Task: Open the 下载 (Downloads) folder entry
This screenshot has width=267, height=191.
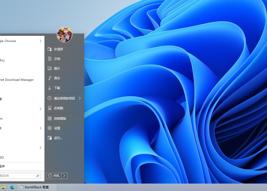Action: pyautogui.click(x=57, y=88)
